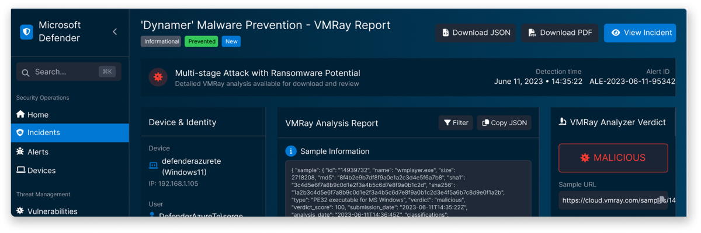Click the user person icon
Image resolution: width=701 pixels, height=233 pixels.
(153, 215)
